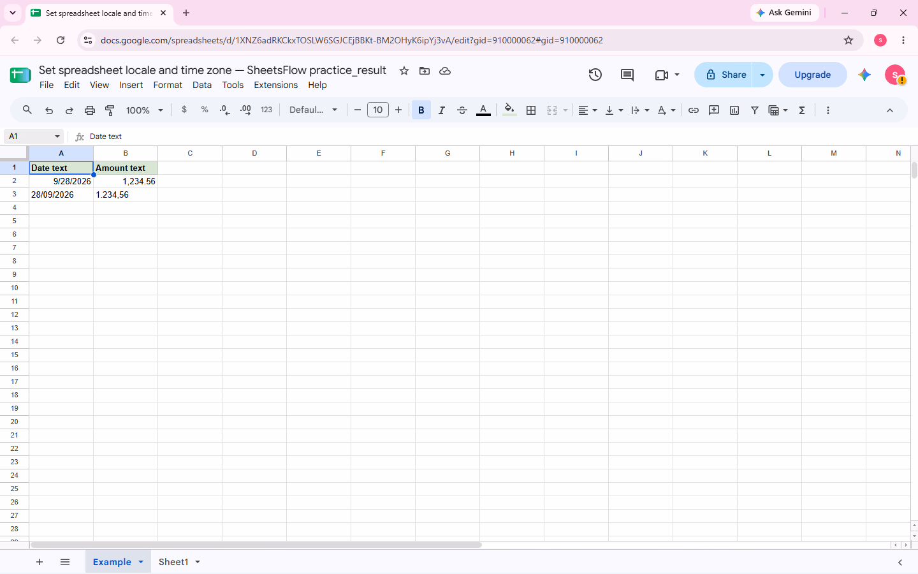
Task: Open the text color picker
Action: [x=484, y=110]
